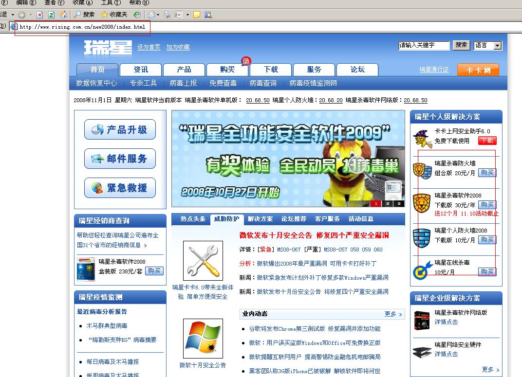Click the 瑞星杀毒软件网络版 box icon
This screenshot has width=522, height=377.
422,321
